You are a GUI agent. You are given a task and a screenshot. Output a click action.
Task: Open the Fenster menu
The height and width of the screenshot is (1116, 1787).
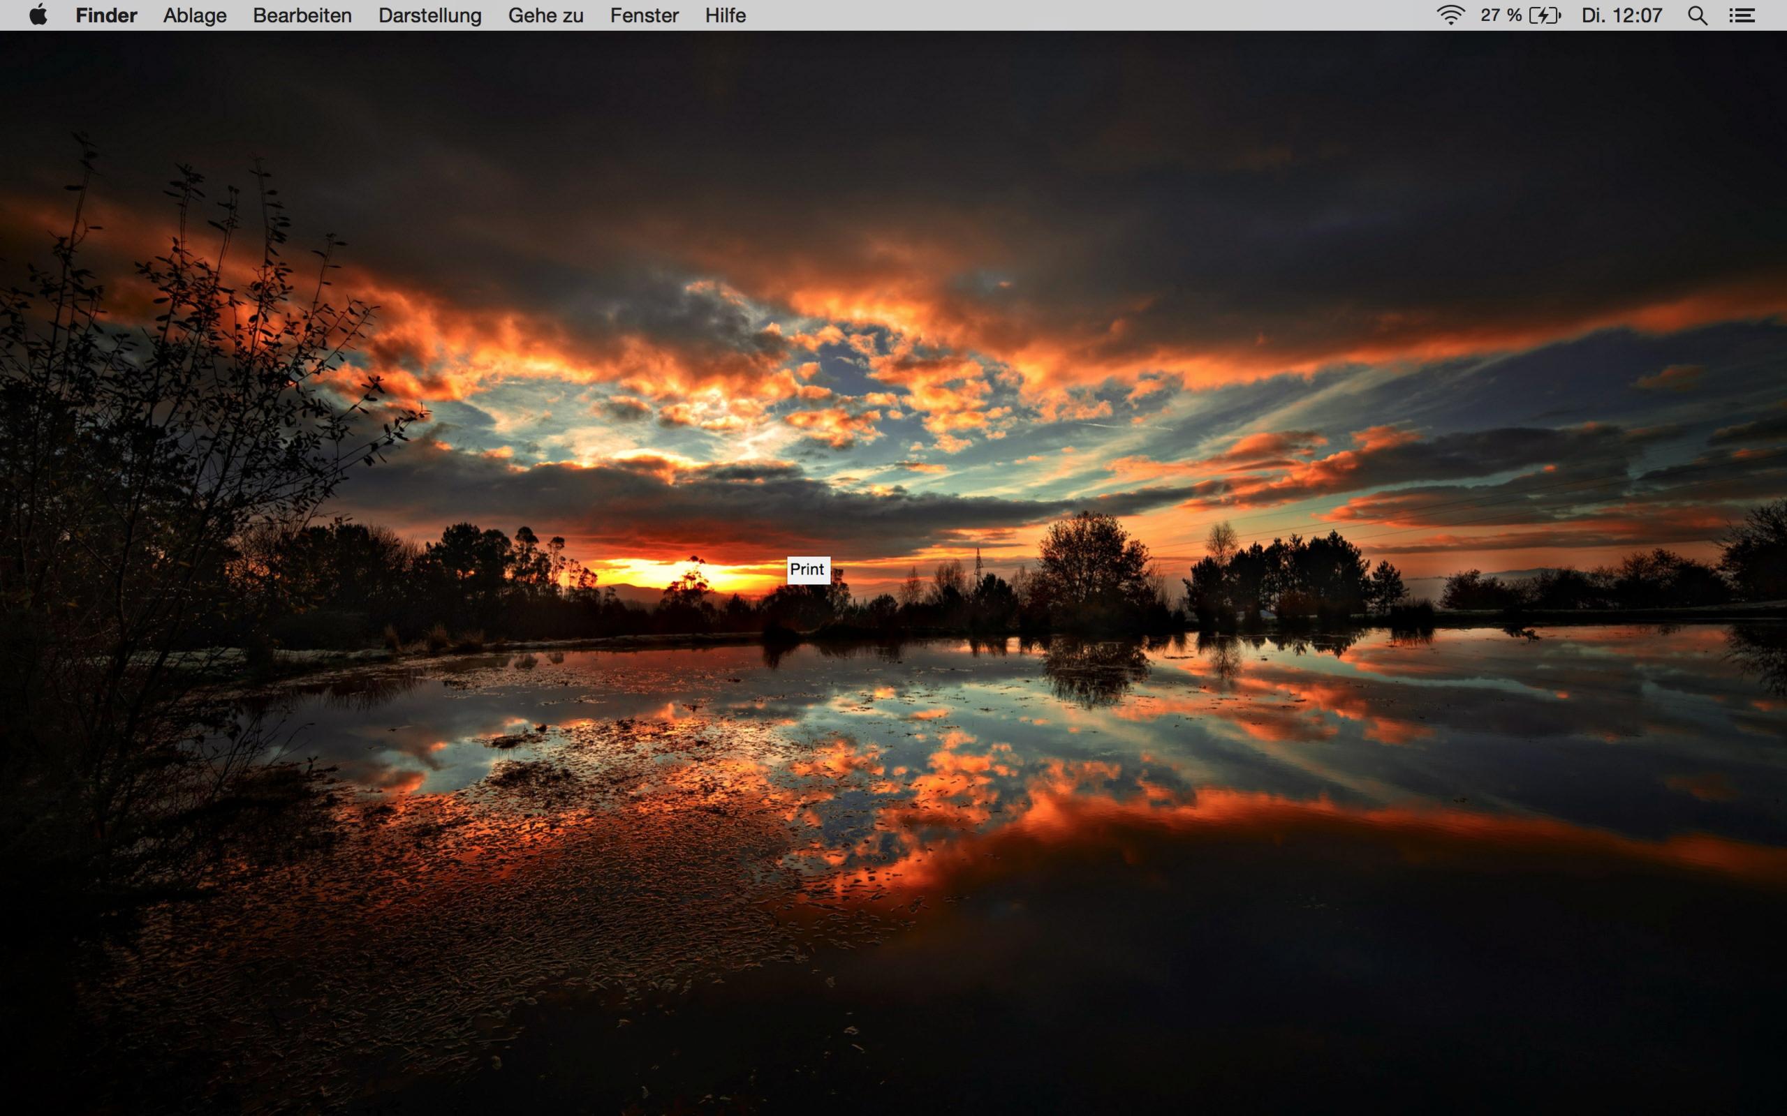tap(644, 15)
